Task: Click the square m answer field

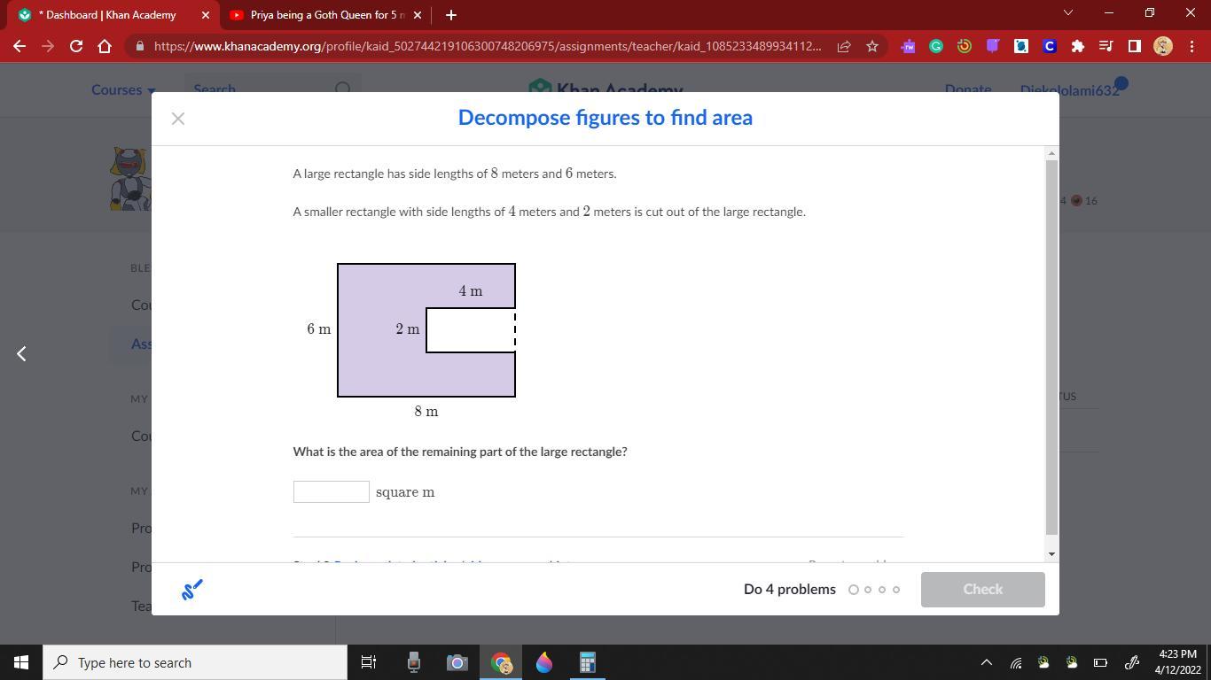Action: coord(331,492)
